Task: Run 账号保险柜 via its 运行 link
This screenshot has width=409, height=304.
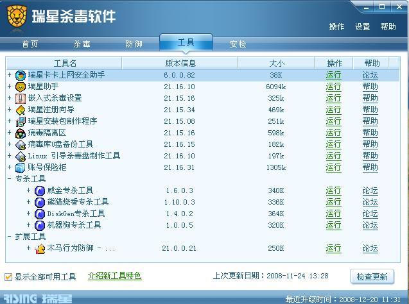Action: point(333,167)
